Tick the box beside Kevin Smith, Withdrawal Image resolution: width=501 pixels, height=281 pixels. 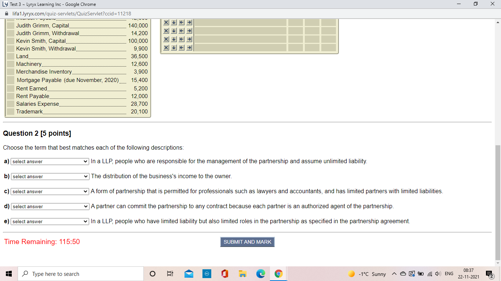(10, 49)
